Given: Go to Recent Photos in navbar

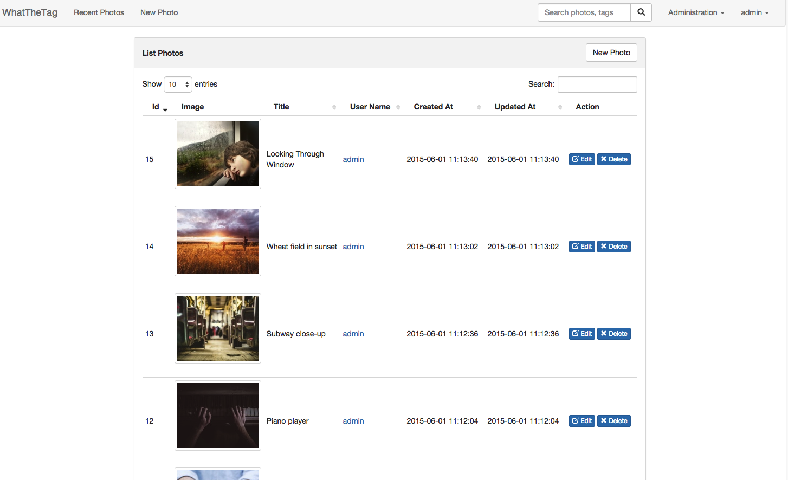Looking at the screenshot, I should [x=99, y=12].
